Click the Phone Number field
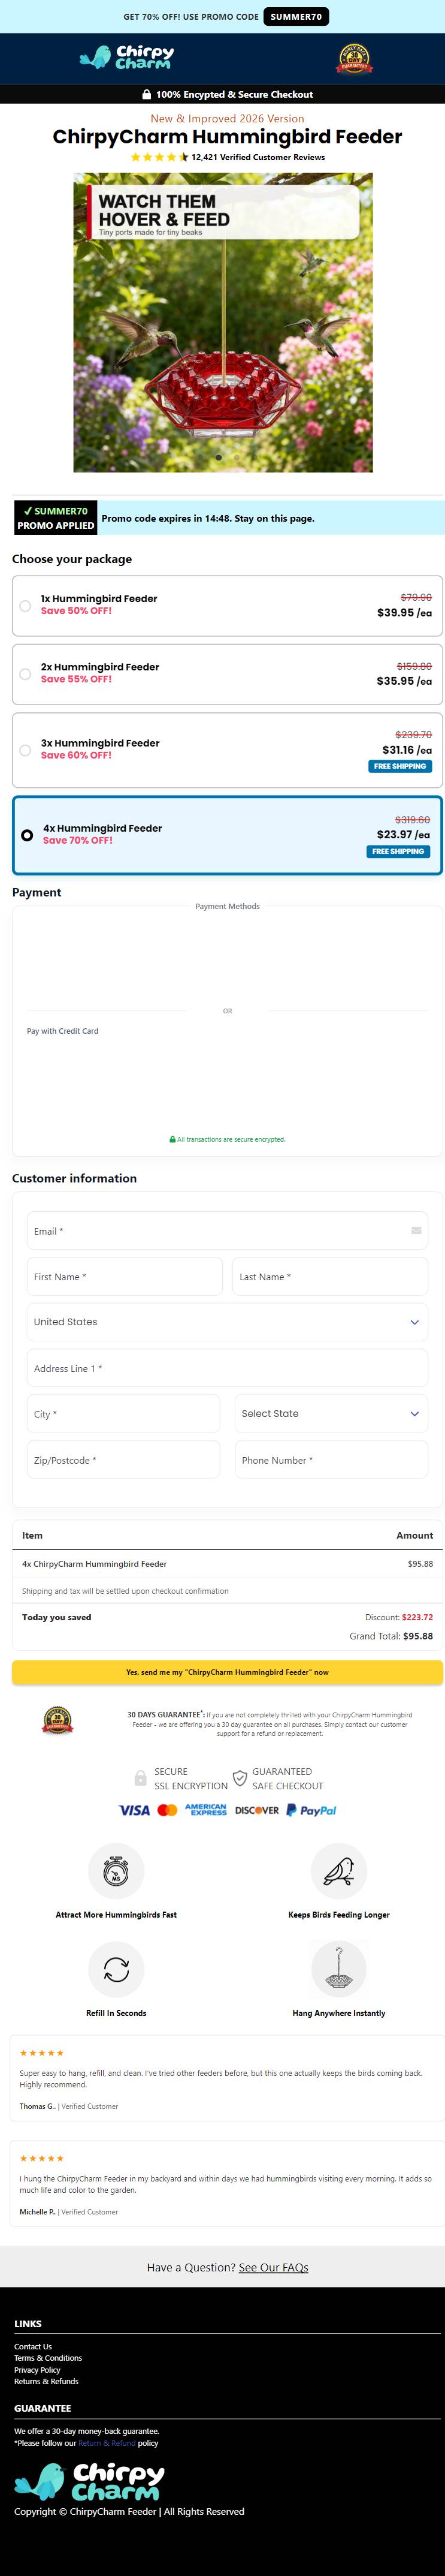The image size is (445, 2576). click(331, 1459)
